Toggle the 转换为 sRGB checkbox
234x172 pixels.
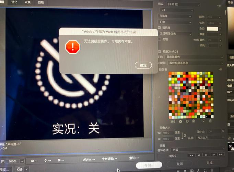click(x=160, y=52)
